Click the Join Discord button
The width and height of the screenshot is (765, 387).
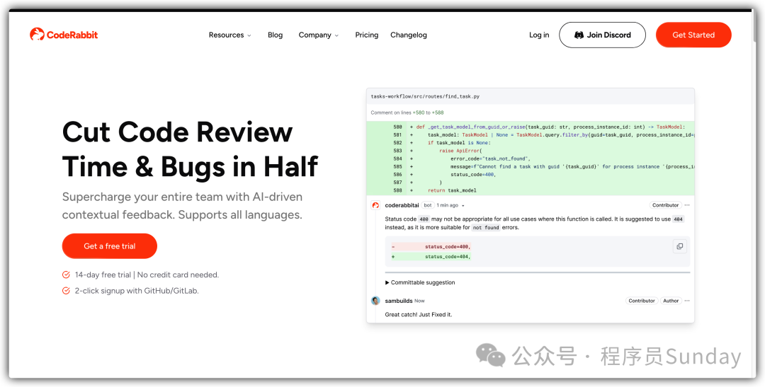[603, 35]
